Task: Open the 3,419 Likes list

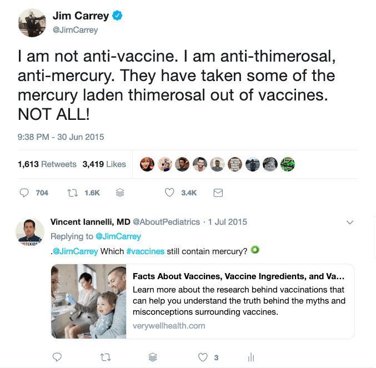Action: coord(104,164)
